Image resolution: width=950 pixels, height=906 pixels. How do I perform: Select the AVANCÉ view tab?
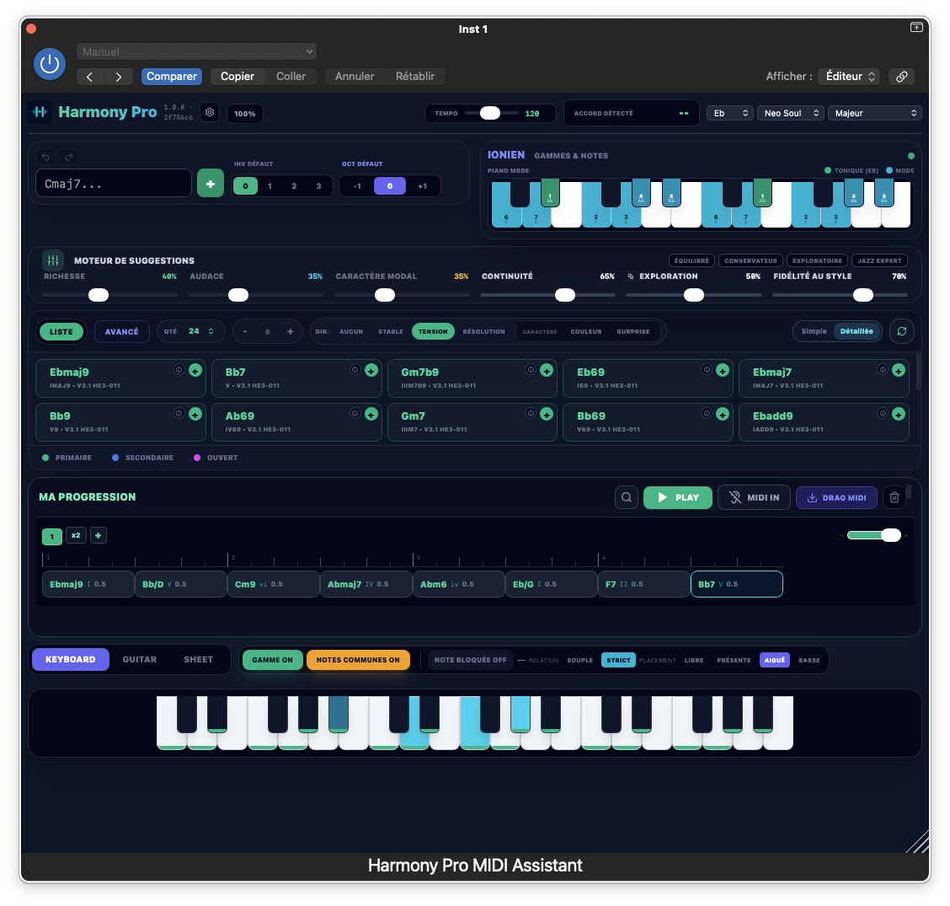coord(122,332)
